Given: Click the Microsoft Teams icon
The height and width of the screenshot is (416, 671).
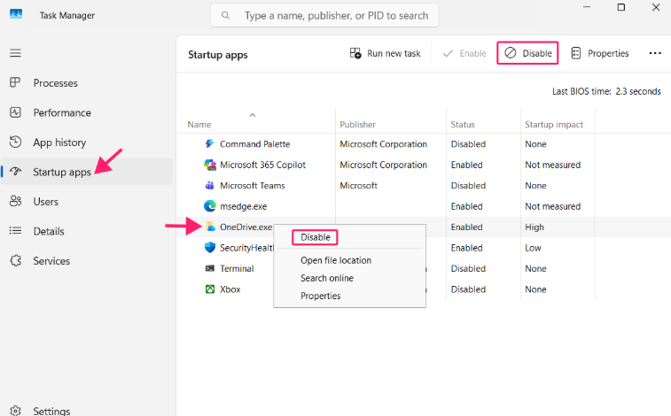Looking at the screenshot, I should point(210,185).
